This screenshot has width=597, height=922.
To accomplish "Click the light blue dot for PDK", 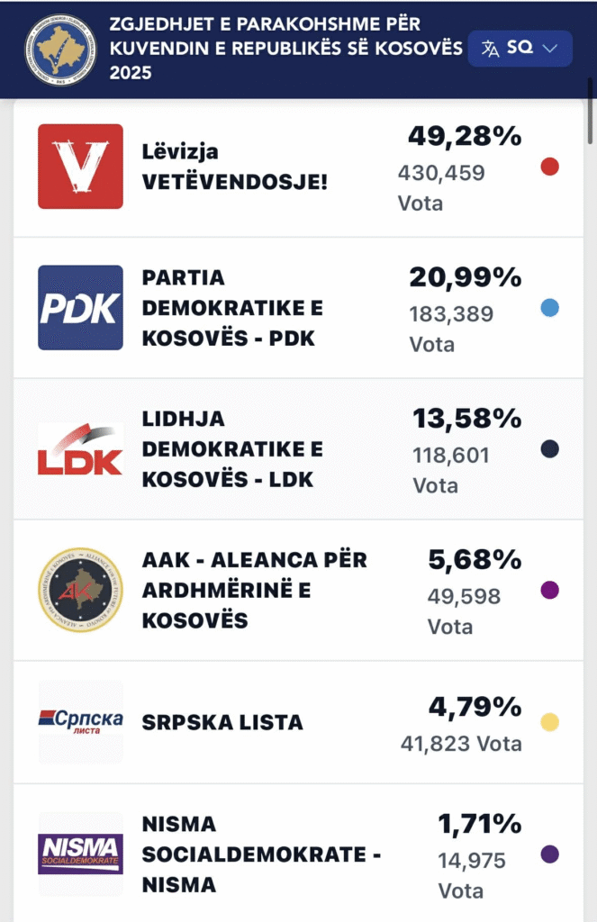I will (x=550, y=308).
